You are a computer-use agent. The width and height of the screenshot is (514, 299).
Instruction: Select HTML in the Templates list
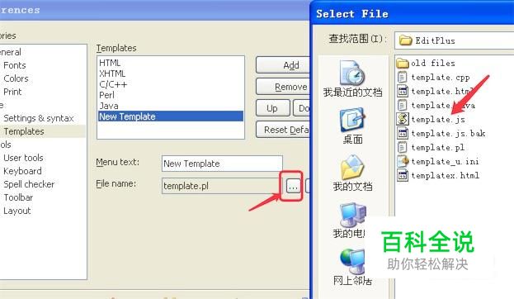[171, 63]
